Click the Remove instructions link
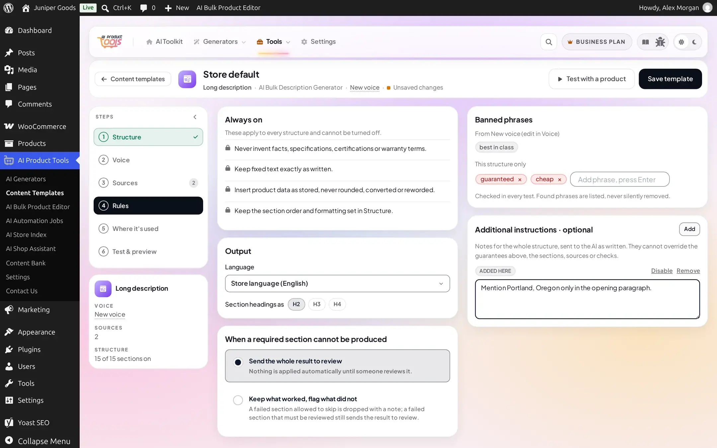 tap(688, 271)
